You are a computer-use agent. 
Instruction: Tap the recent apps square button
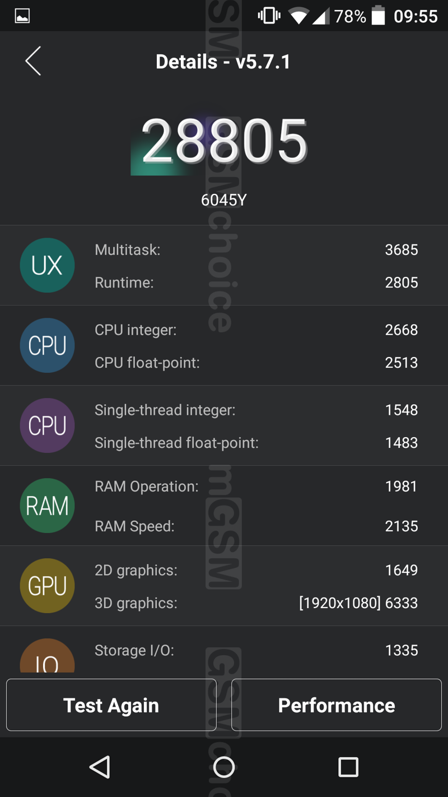pos(348,767)
